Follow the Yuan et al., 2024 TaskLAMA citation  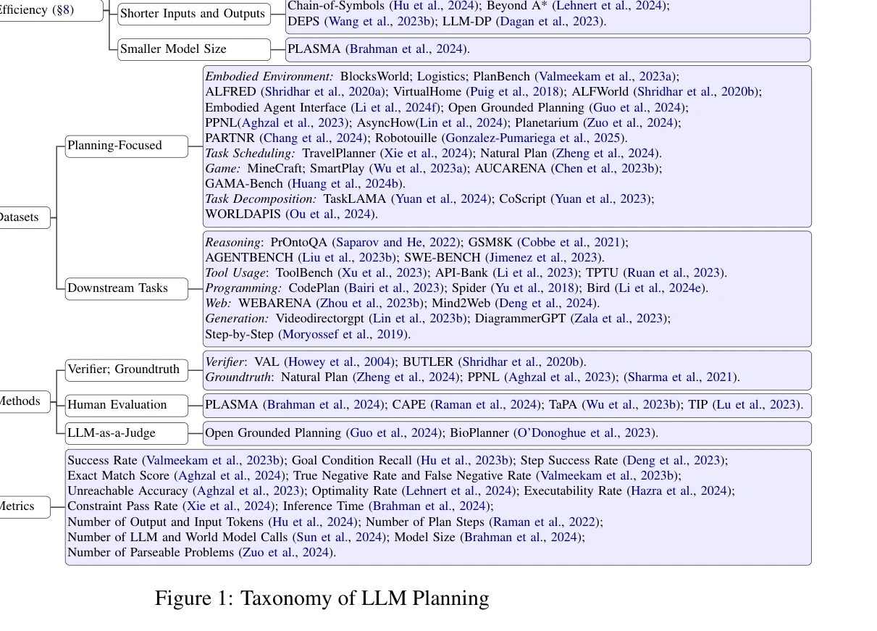pos(442,199)
